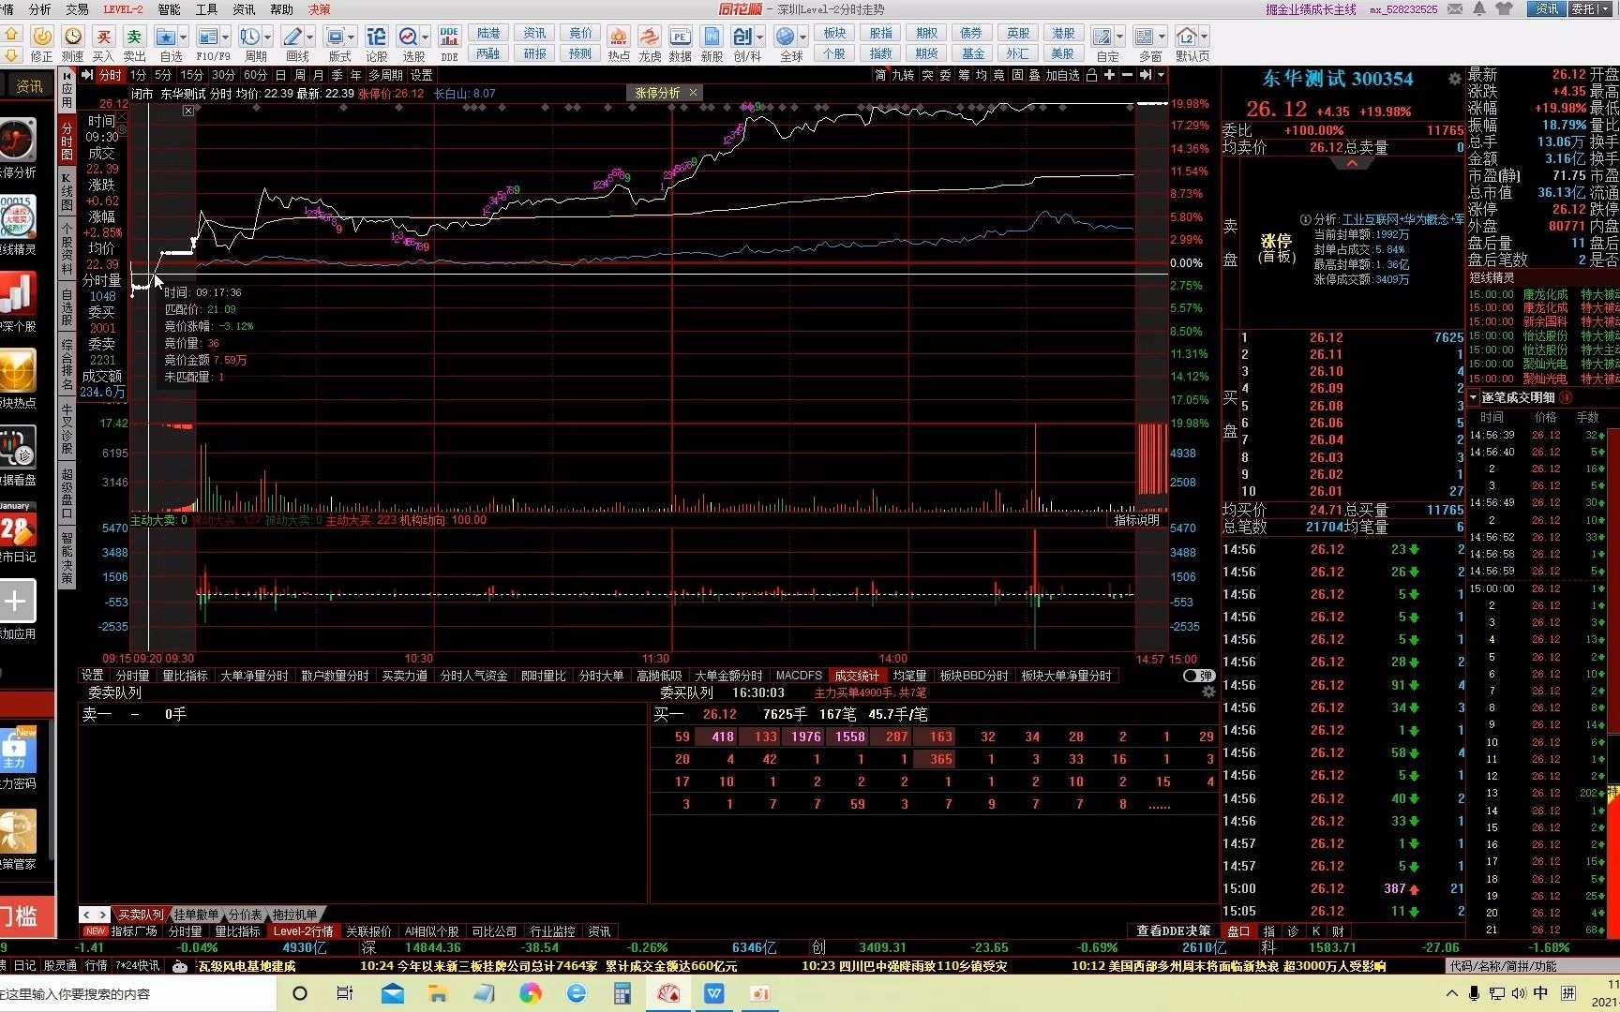Expand the 画线 dropdown arrow
The height and width of the screenshot is (1012, 1620).
click(x=309, y=37)
